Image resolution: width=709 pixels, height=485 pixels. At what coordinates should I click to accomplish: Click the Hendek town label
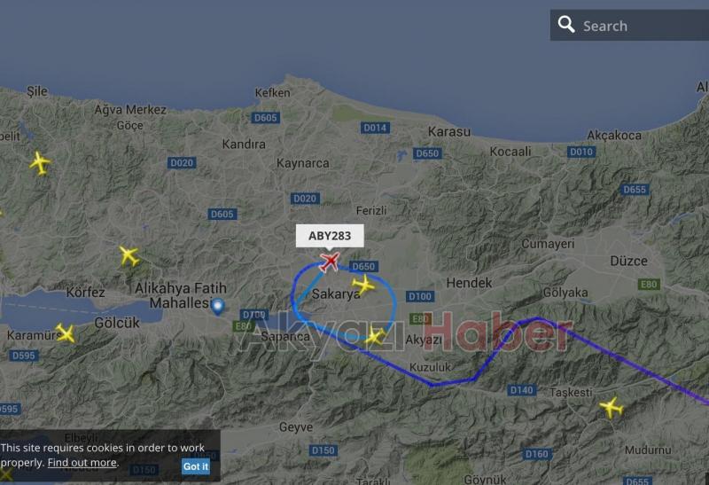point(469,283)
